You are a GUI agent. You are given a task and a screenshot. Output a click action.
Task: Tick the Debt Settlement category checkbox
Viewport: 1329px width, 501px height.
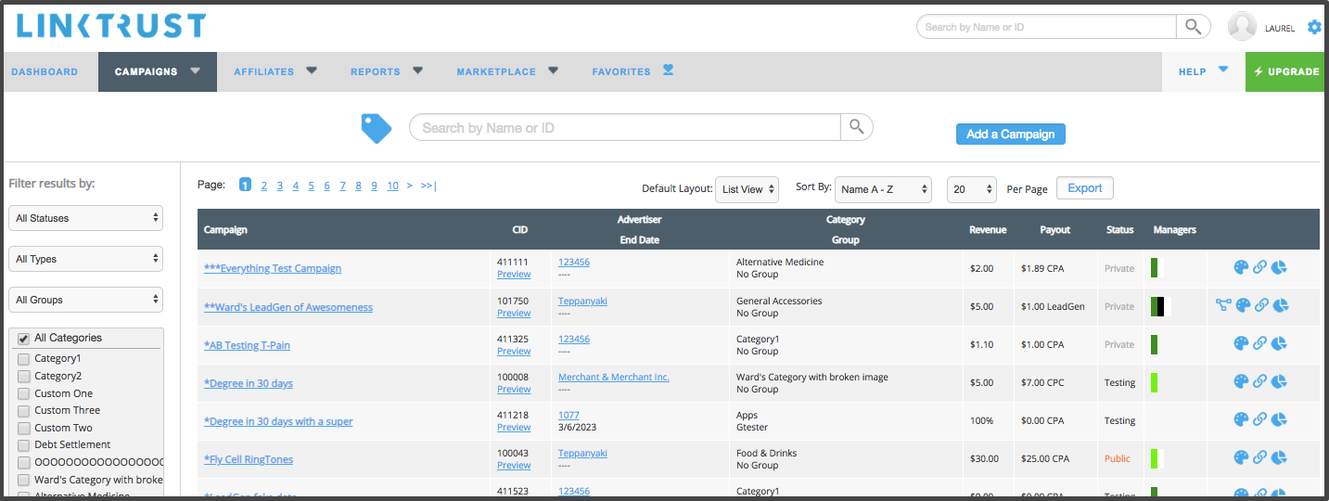click(24, 444)
